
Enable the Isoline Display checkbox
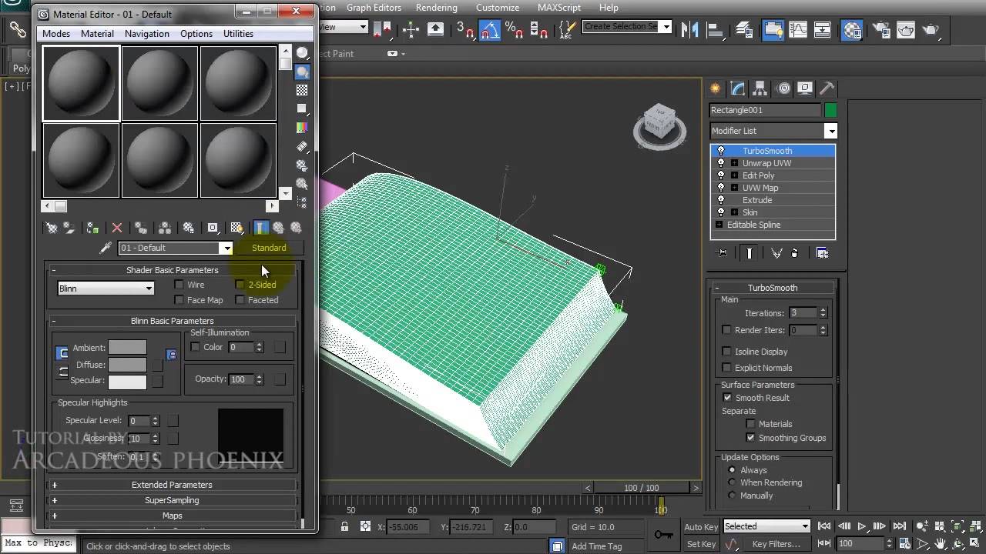pos(726,352)
